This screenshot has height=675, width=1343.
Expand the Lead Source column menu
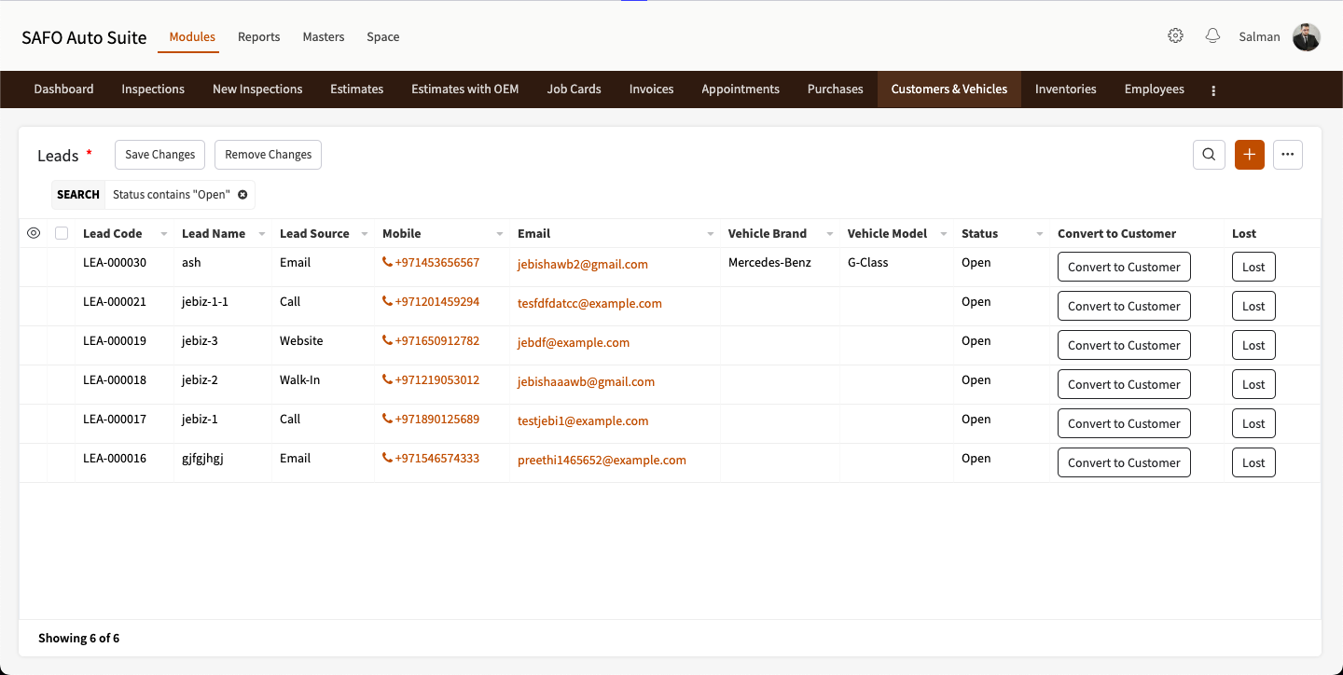pos(364,233)
